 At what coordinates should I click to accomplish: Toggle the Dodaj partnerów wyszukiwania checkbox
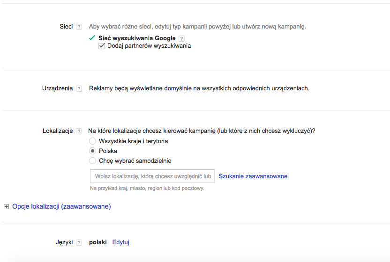click(102, 46)
